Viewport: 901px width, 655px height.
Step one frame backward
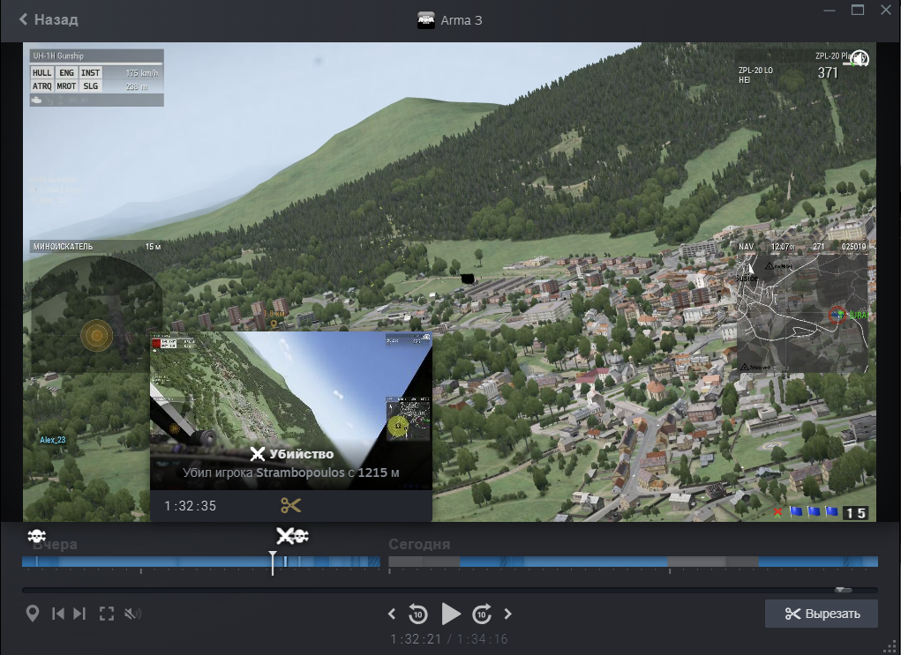click(x=392, y=614)
